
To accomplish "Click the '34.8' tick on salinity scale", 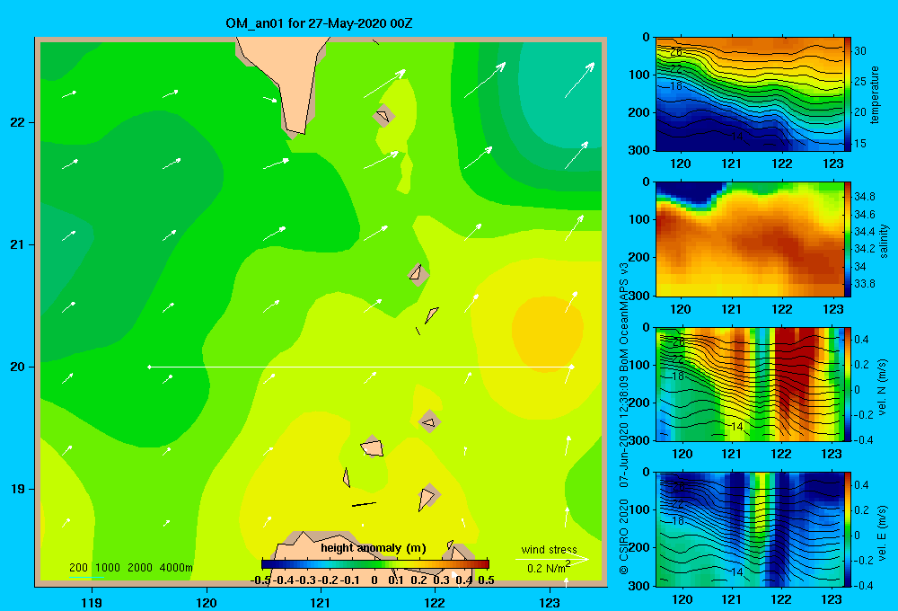I will click(x=864, y=197).
